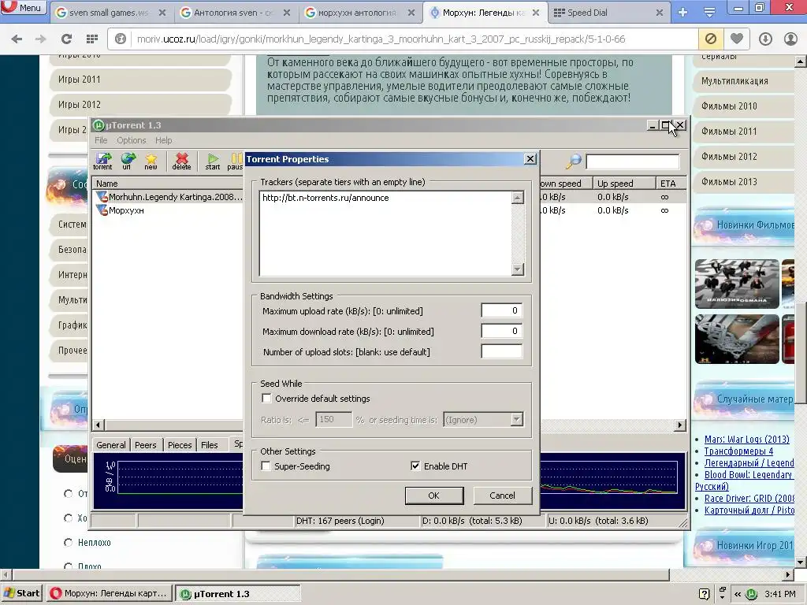Click µTorrent tray icon in system tray
The height and width of the screenshot is (605, 807).
(752, 594)
